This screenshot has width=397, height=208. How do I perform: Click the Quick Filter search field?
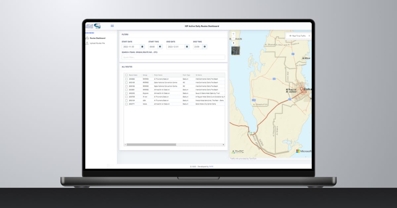coord(173,57)
